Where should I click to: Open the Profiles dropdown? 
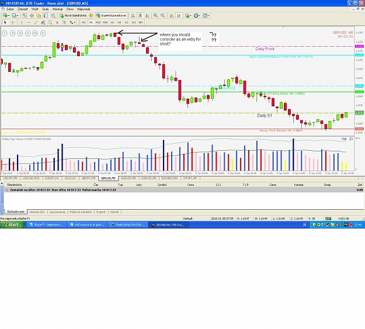point(15,16)
